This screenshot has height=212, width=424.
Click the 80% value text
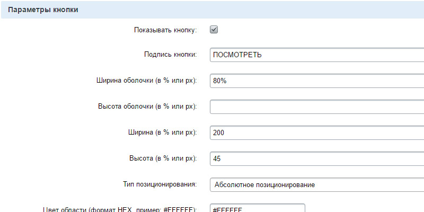[x=220, y=81]
